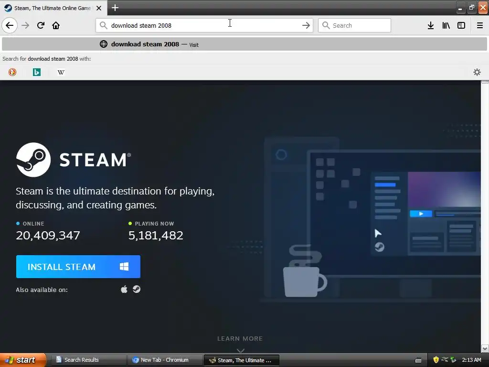Select the Steam, The Ultimate Online Game tab
The height and width of the screenshot is (367, 489).
(53, 8)
